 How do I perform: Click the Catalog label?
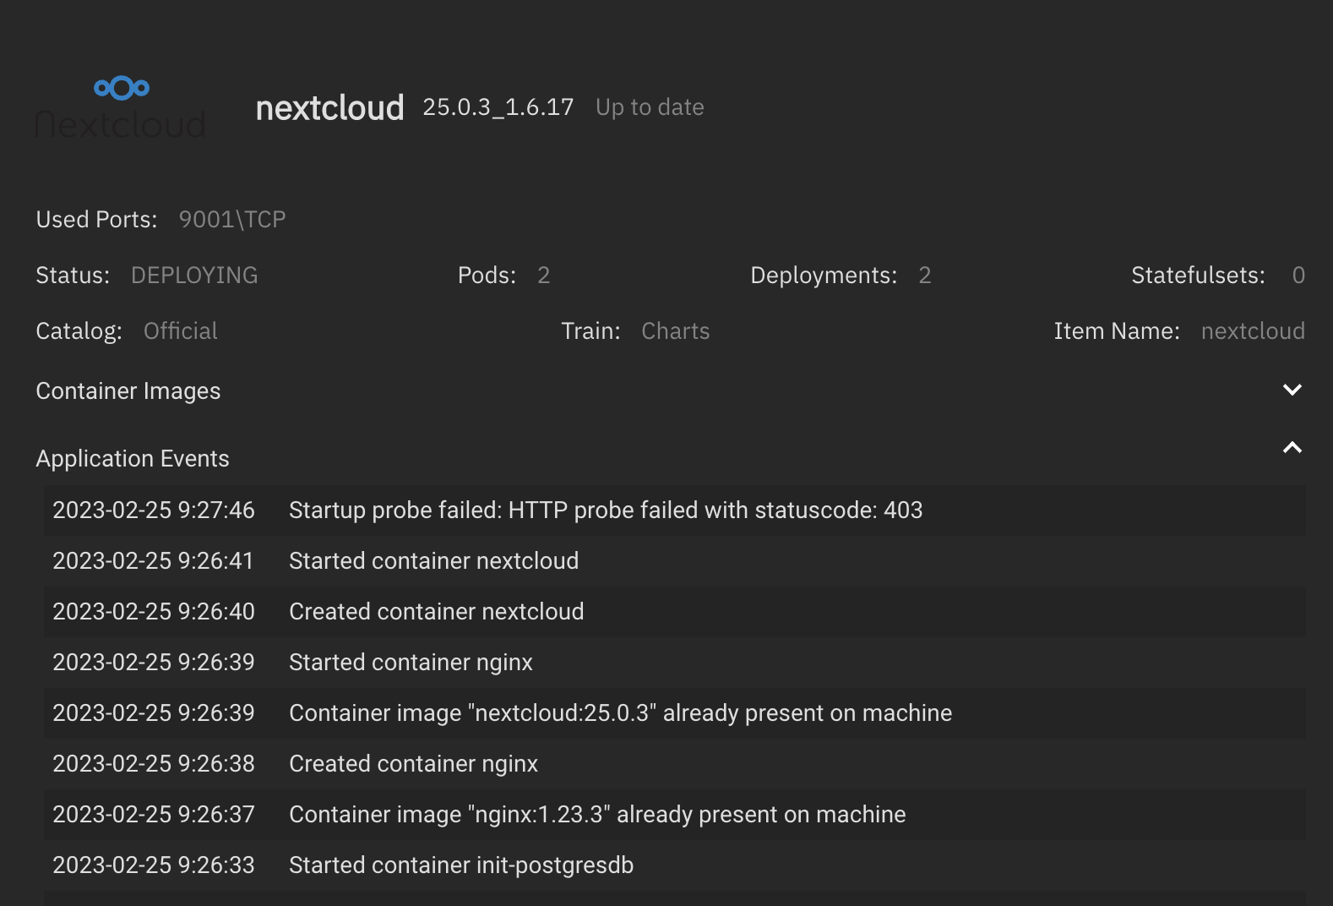(79, 331)
